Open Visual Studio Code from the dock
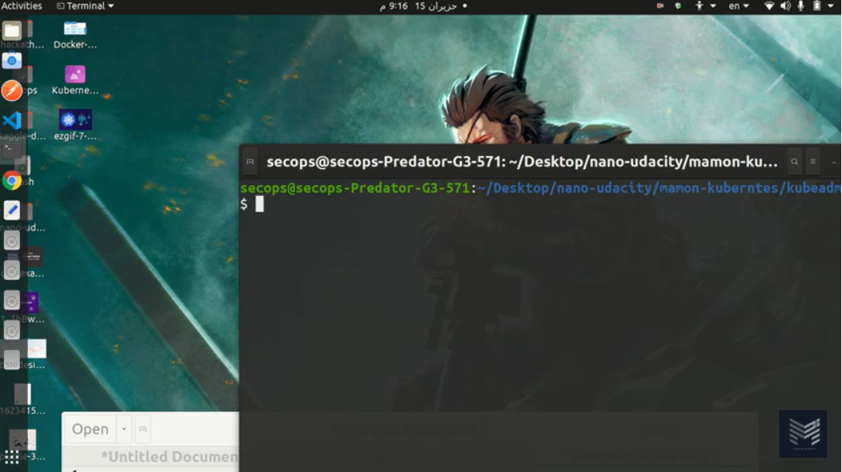 click(11, 121)
